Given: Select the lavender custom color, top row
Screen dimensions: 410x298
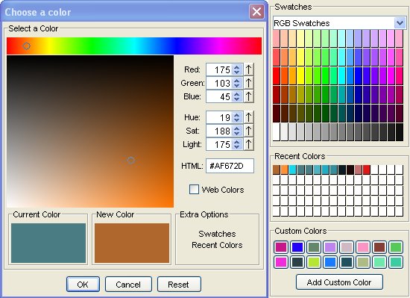Looking at the screenshot, I should pyautogui.click(x=330, y=247).
